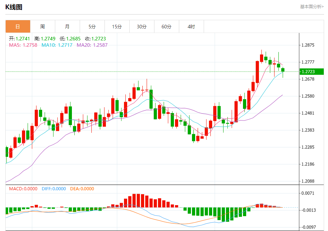The width and height of the screenshot is (328, 231).
Task: Click the 1.2777 price axis label
Action: [308, 62]
